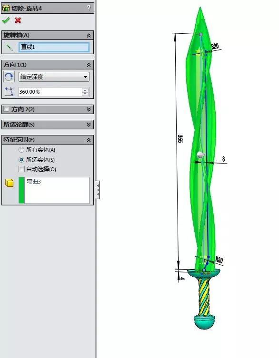Click the sword's round pommel
The width and height of the screenshot is (279, 358).
click(204, 322)
